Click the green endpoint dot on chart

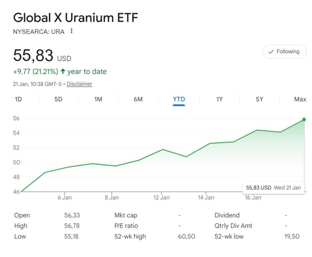(x=304, y=119)
